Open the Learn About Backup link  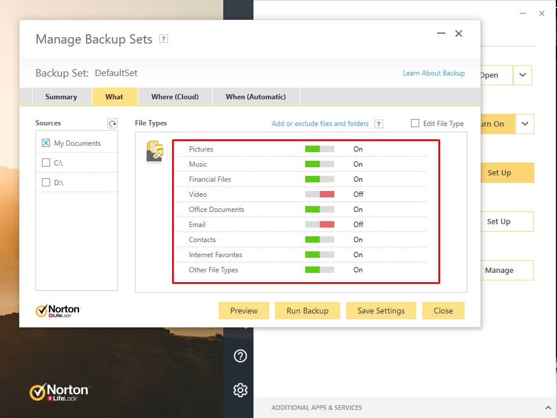434,73
